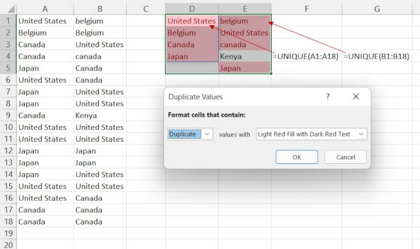This screenshot has width=420, height=249.
Task: Select row 20 header
Action: 8,245
